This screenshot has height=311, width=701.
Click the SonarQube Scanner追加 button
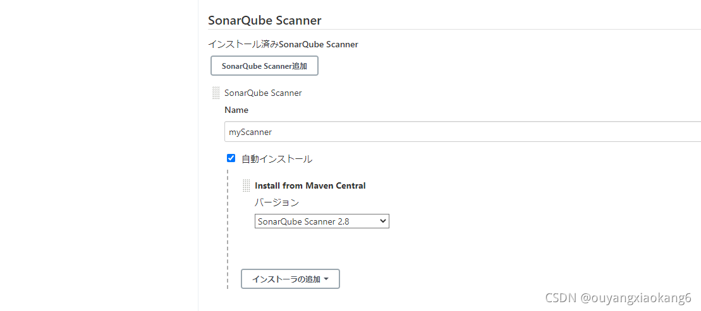tap(264, 66)
